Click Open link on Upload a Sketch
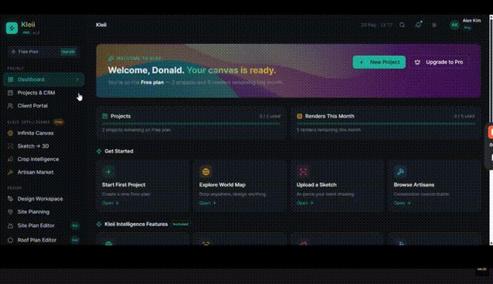Viewport: 493px width, 284px height. 305,203
